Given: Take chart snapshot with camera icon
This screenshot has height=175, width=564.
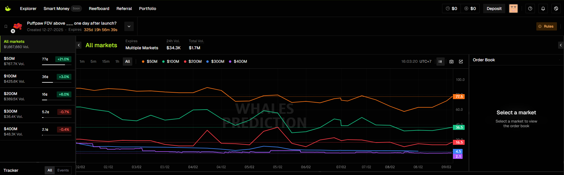Looking at the screenshot, I should 451,62.
